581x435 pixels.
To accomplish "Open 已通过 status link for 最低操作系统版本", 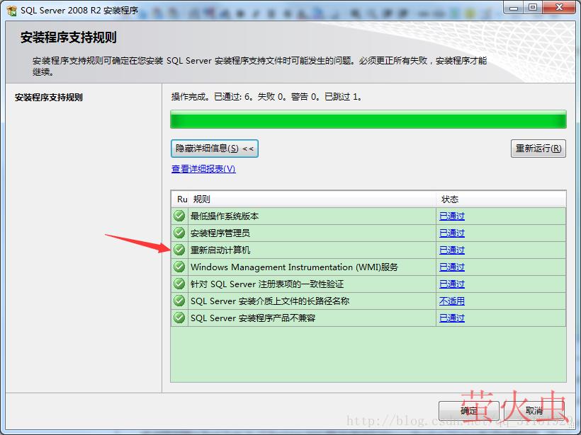I will coord(451,216).
